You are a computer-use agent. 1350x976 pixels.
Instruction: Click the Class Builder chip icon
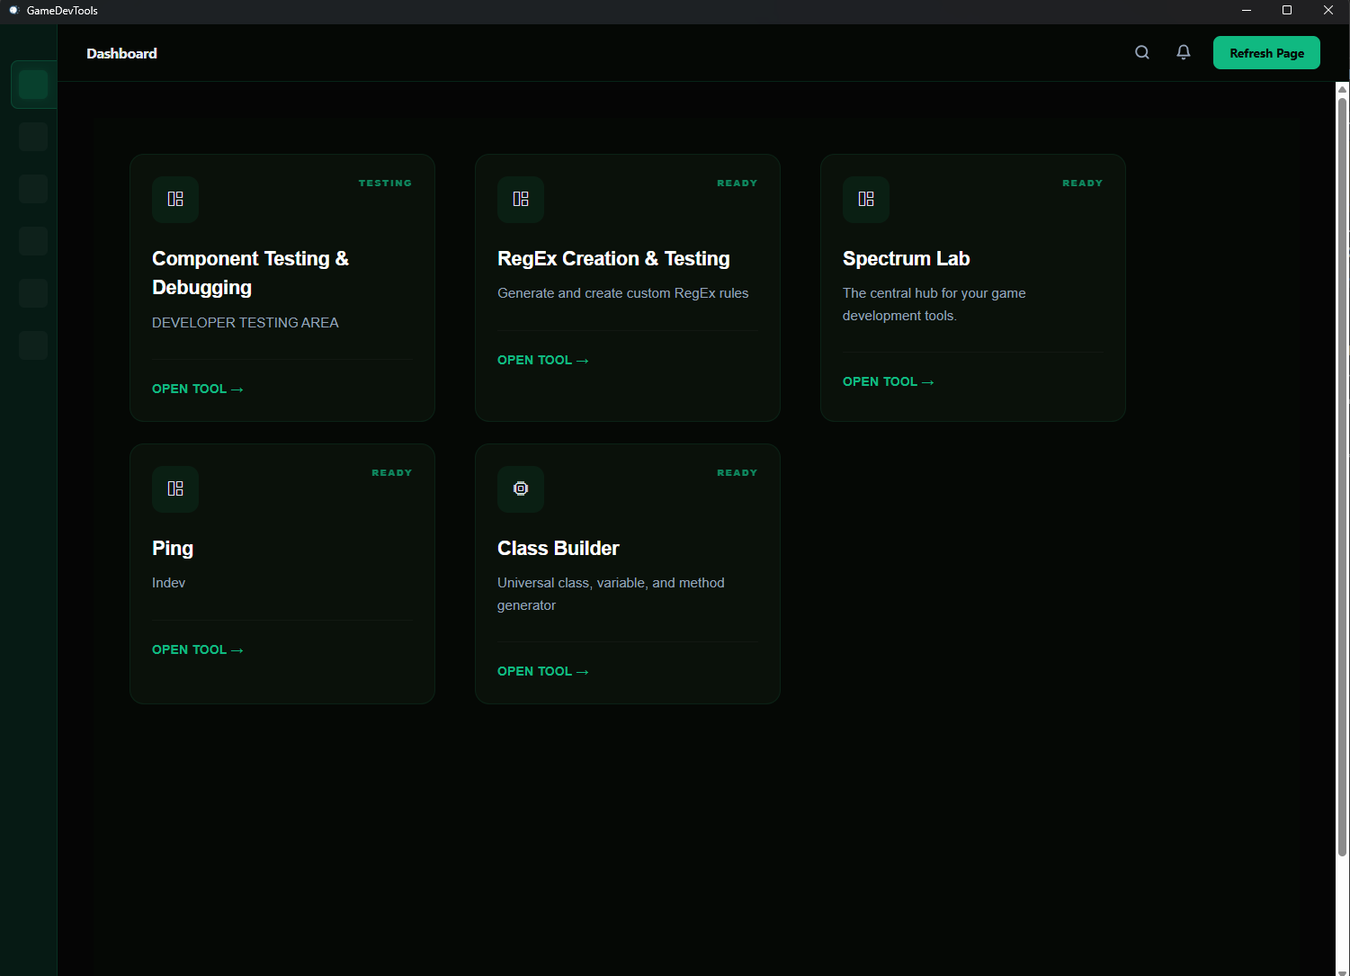point(521,488)
